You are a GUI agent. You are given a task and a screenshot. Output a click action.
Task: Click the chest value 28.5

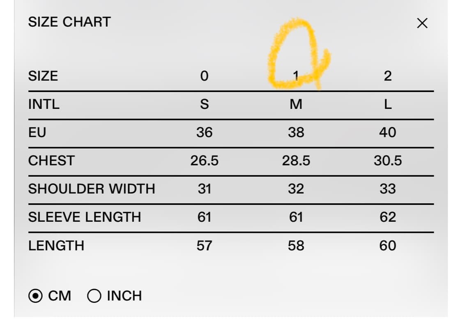[296, 161]
